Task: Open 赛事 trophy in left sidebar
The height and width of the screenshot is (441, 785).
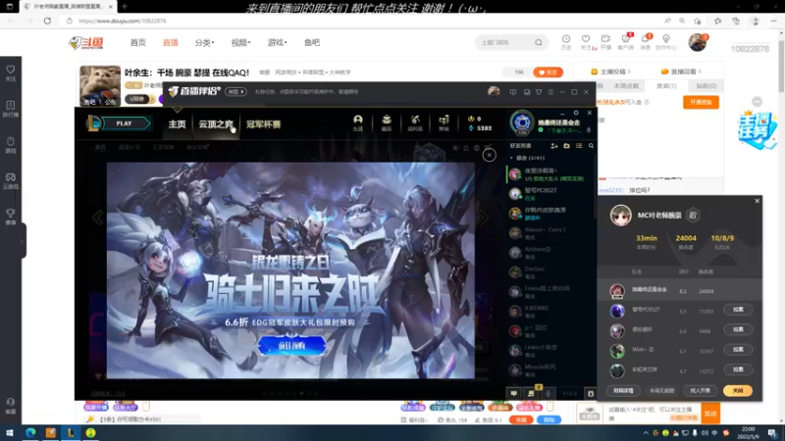Action: click(11, 217)
